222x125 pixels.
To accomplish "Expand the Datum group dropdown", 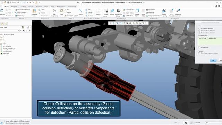I will coord(71,19).
